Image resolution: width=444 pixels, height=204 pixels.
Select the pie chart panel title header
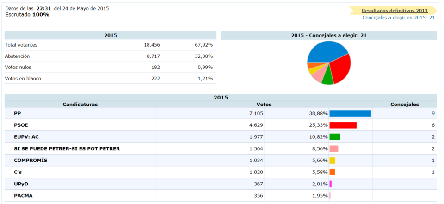(x=329, y=35)
